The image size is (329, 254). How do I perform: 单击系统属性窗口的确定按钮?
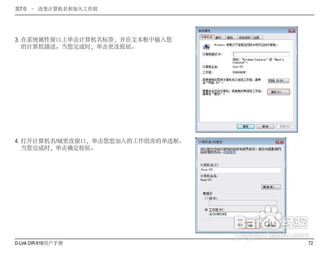point(245,126)
